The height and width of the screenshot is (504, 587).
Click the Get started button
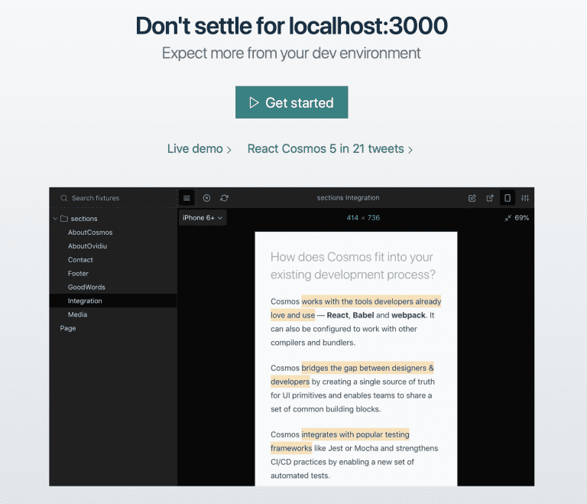(292, 102)
